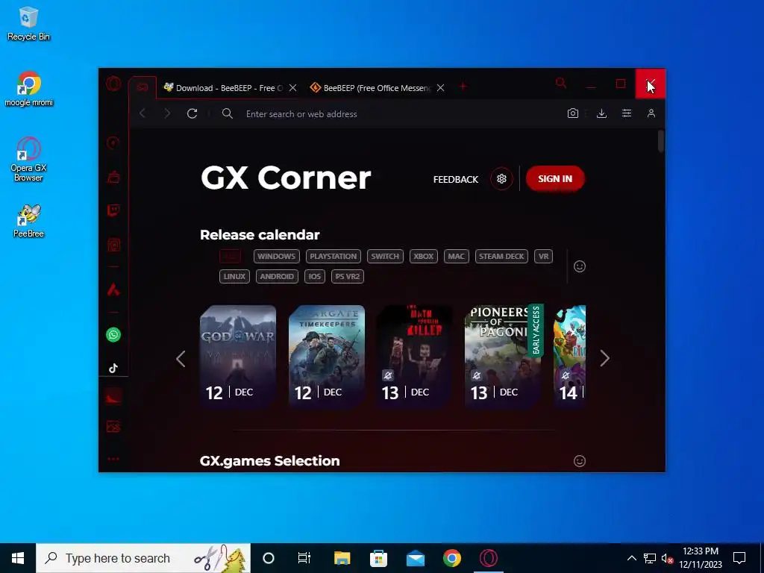Open WhatsApp messenger from the sidebar
Image resolution: width=764 pixels, height=573 pixels.
point(113,335)
